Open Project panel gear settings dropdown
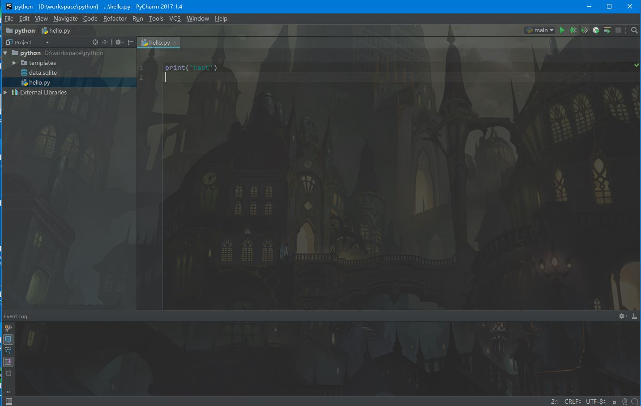This screenshot has height=406, width=641. (119, 42)
